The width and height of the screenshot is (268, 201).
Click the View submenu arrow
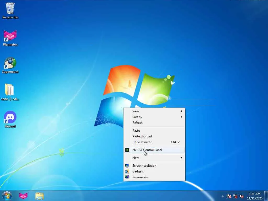[182, 111]
